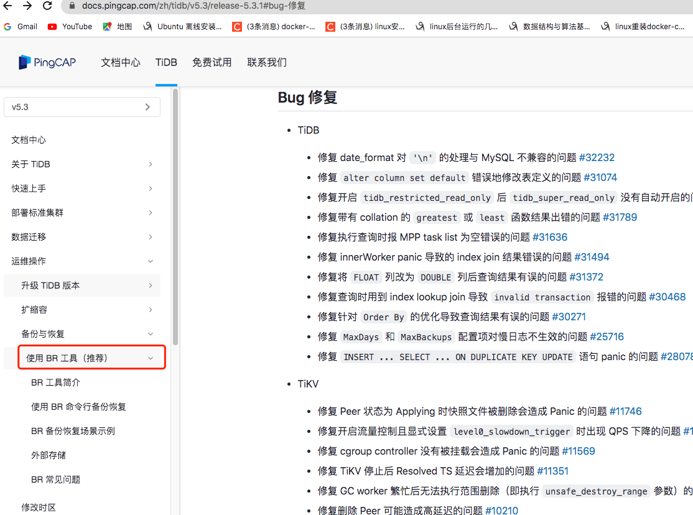Open the v5.3 version selector
This screenshot has width=693, height=515.
[x=81, y=107]
